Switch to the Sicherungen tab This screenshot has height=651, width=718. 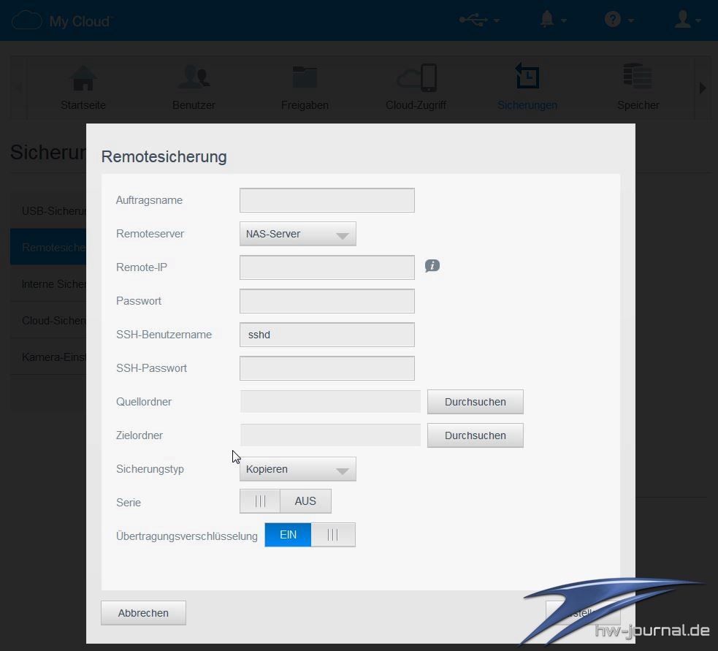[x=527, y=86]
